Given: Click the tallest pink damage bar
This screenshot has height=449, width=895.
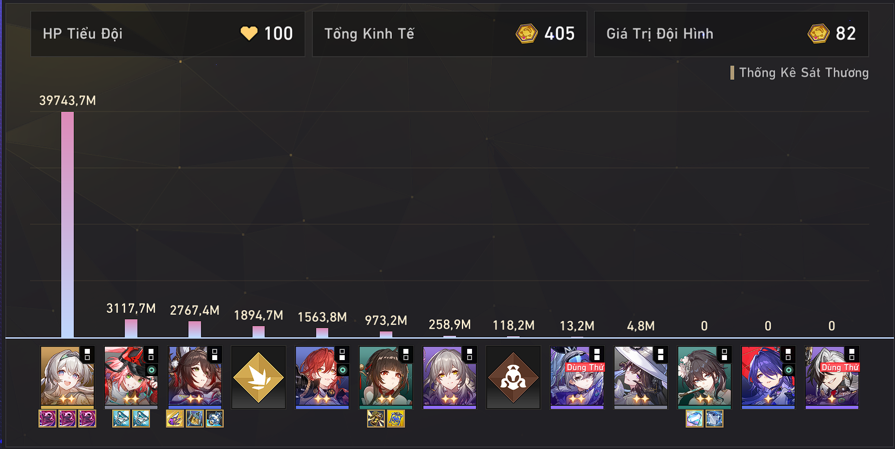Looking at the screenshot, I should [x=68, y=224].
